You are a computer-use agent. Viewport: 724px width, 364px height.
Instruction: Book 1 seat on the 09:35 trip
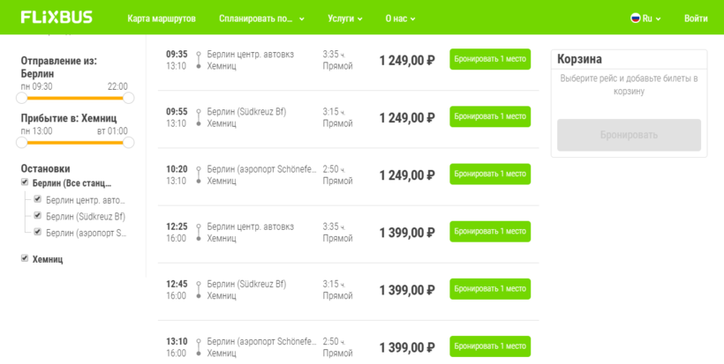tap(490, 60)
